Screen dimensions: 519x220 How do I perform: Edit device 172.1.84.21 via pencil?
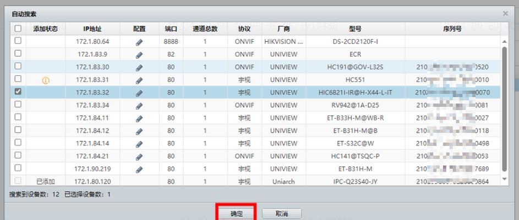click(x=139, y=157)
